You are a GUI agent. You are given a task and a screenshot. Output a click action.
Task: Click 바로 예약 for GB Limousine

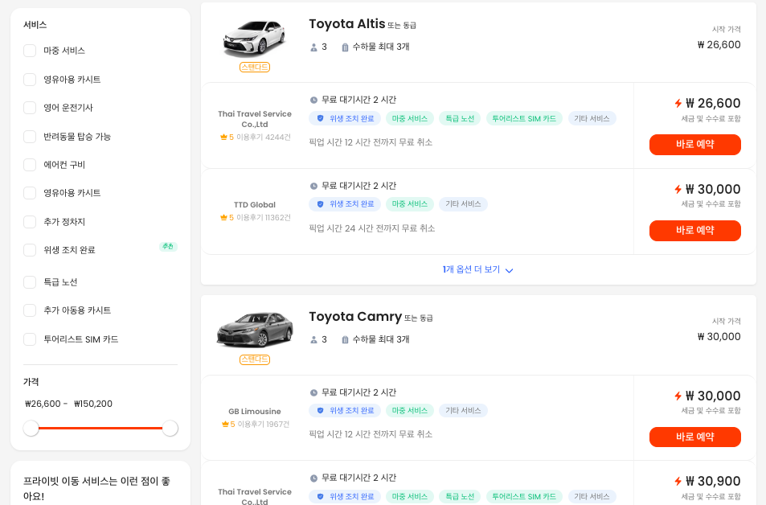click(x=694, y=437)
